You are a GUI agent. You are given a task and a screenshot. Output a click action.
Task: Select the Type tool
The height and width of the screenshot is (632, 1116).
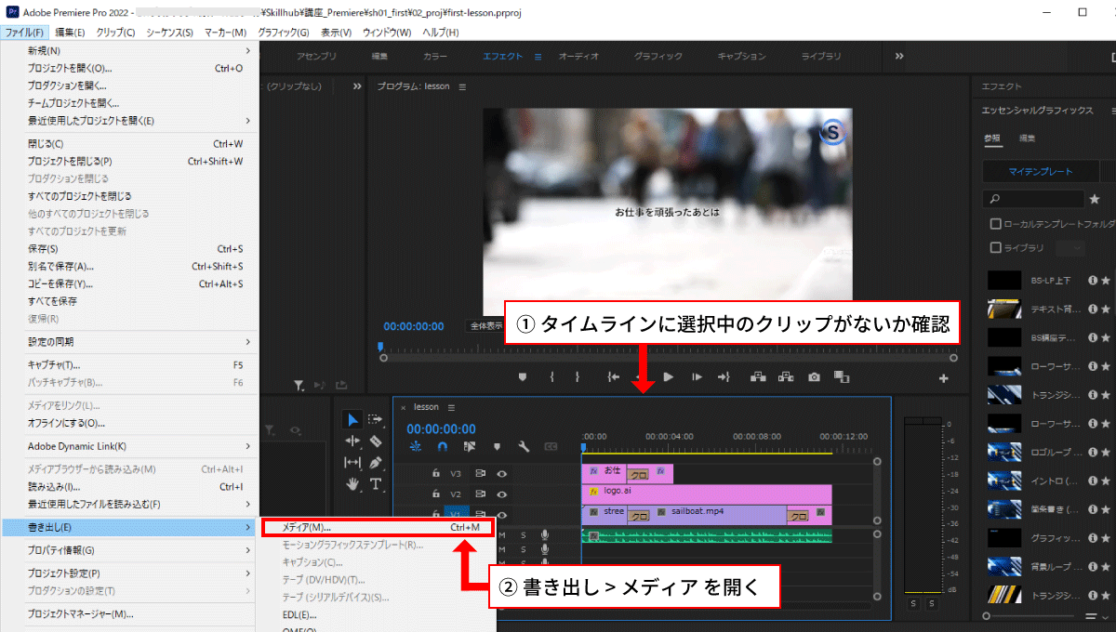click(376, 484)
